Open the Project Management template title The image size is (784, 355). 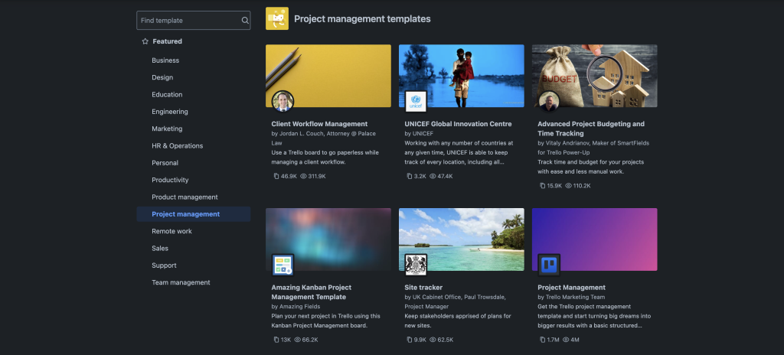[x=571, y=288]
